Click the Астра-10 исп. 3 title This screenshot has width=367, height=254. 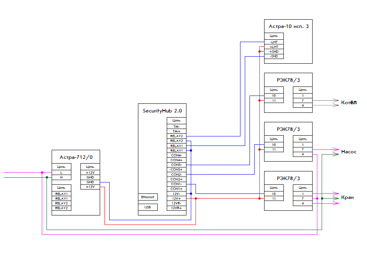[288, 27]
